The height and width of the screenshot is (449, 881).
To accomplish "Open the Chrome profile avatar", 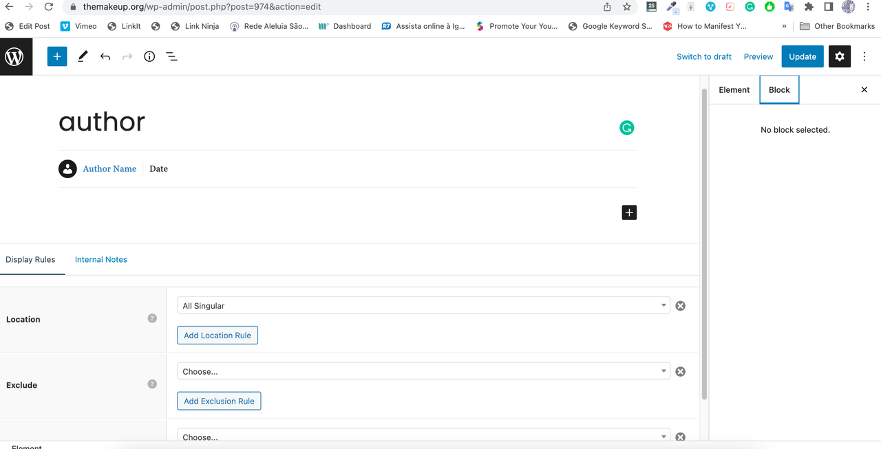I will click(848, 7).
